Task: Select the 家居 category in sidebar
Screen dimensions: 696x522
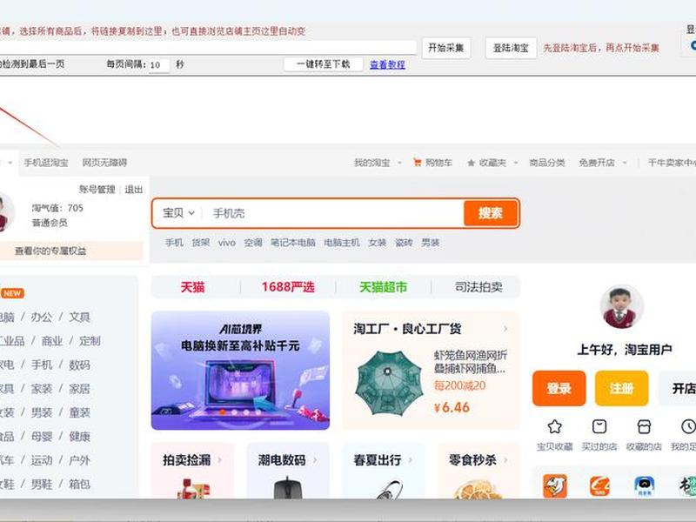Action: pyautogui.click(x=79, y=388)
